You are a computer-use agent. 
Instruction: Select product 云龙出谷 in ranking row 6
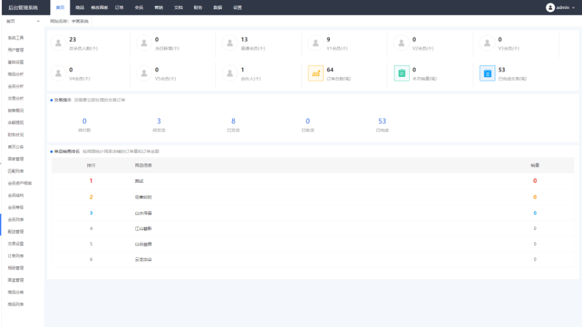[x=144, y=260]
